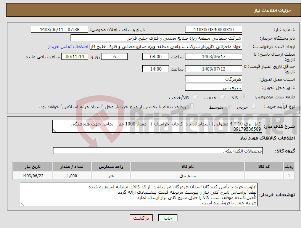This screenshot has width=301, height=228.
Task: Click the نوع فرآیند خرید label
Action: click(x=280, y=106)
